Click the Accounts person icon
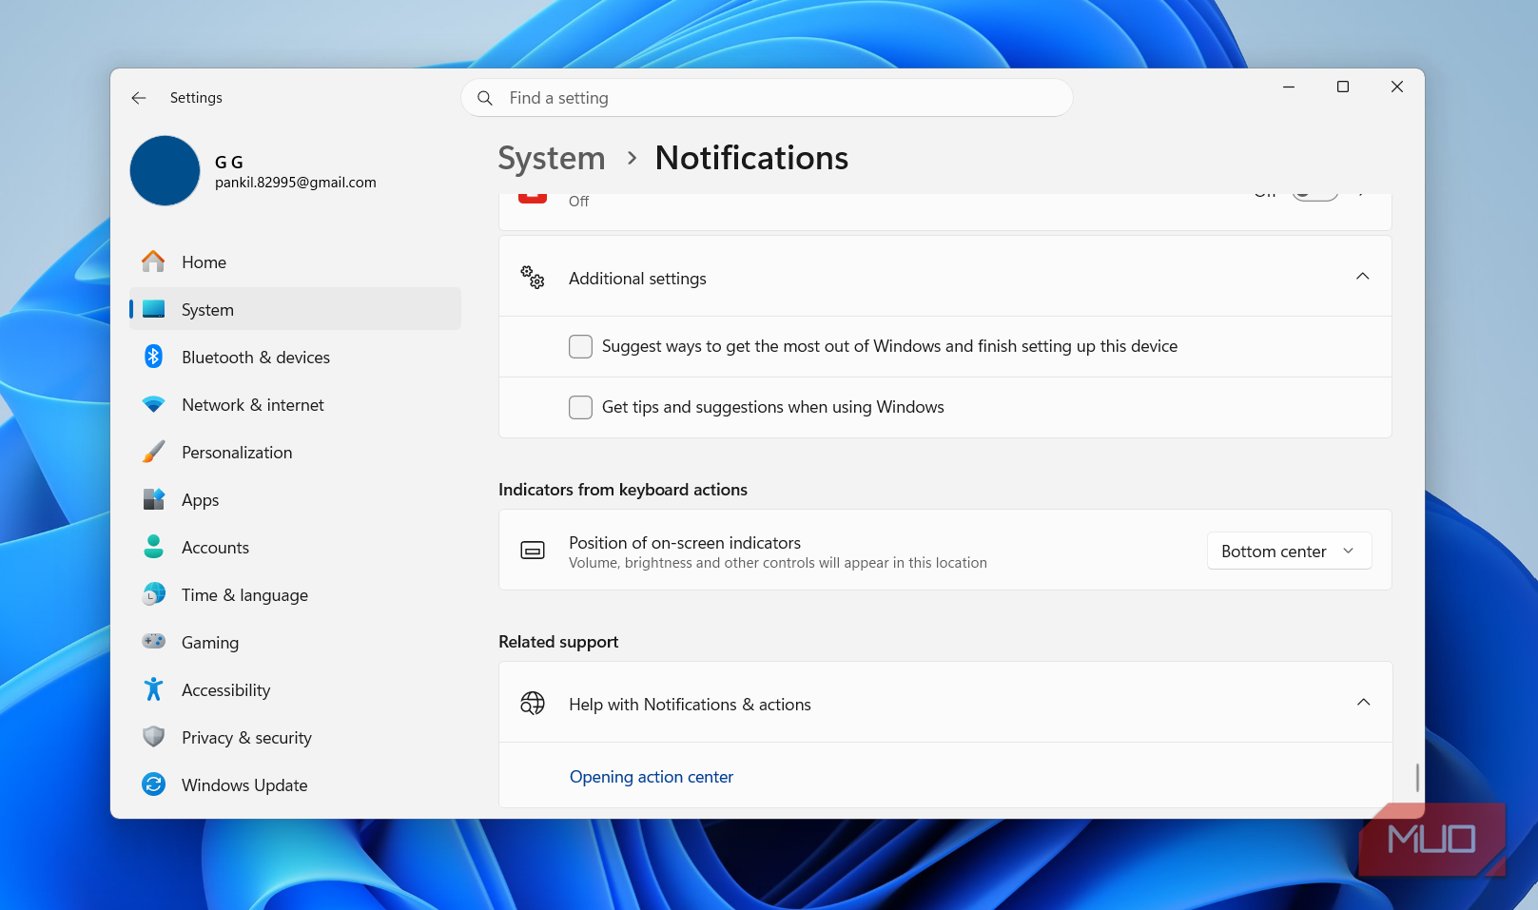Image resolution: width=1538 pixels, height=910 pixels. (x=153, y=547)
